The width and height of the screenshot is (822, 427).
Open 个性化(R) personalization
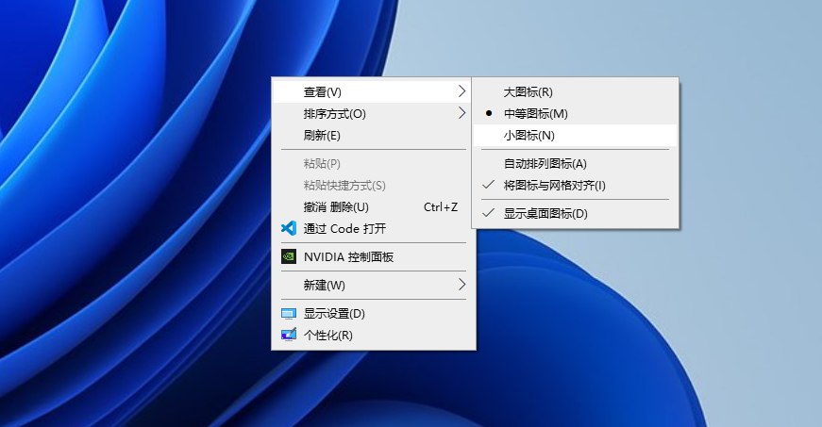click(x=374, y=335)
